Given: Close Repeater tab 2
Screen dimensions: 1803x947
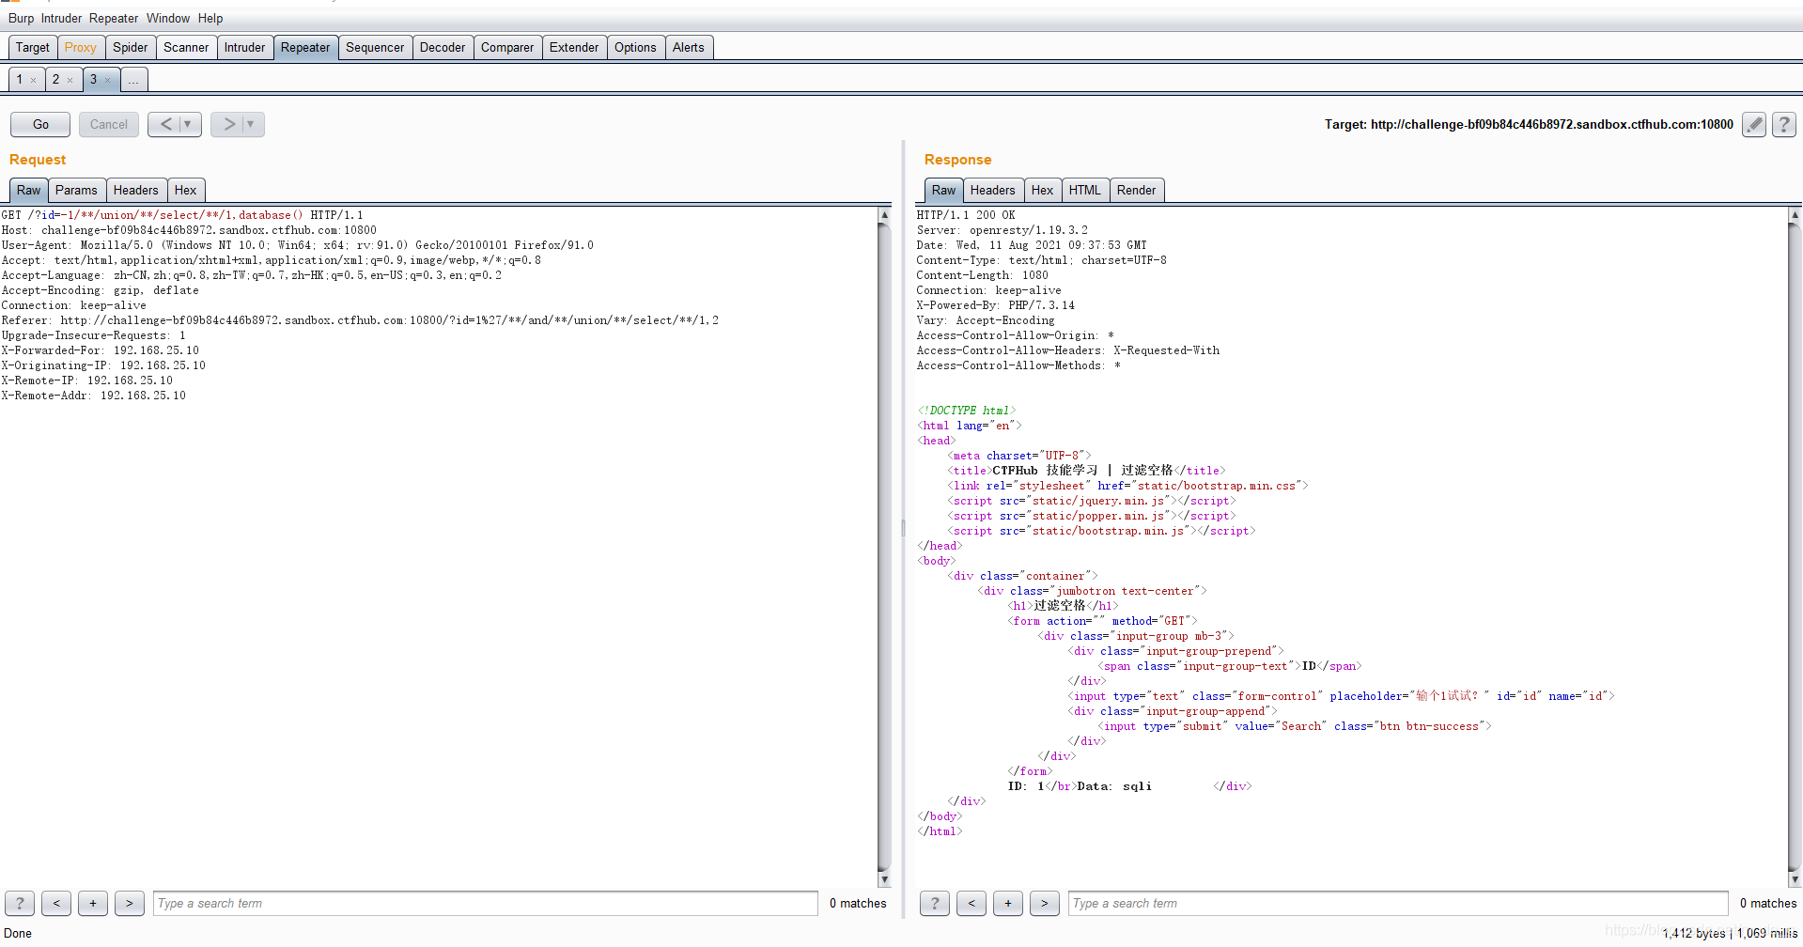Looking at the screenshot, I should point(70,80).
